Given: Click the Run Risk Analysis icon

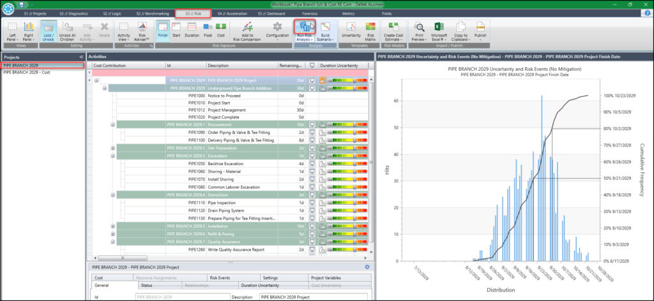Looking at the screenshot, I should click(x=304, y=27).
